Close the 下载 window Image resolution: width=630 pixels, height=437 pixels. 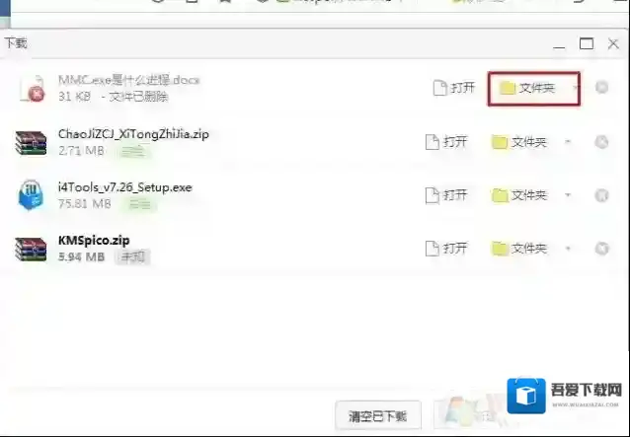[613, 43]
